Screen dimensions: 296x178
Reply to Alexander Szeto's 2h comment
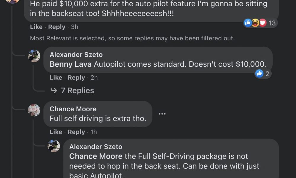click(76, 77)
